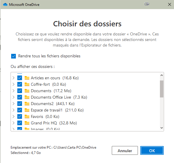Click the Emplacement sur votre PC path text
The width and height of the screenshot is (174, 163).
(x=53, y=147)
